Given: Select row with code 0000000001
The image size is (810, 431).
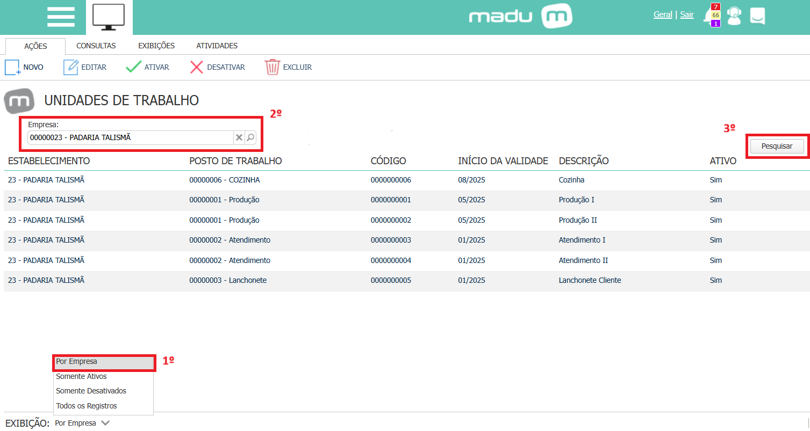Looking at the screenshot, I should click(x=406, y=200).
